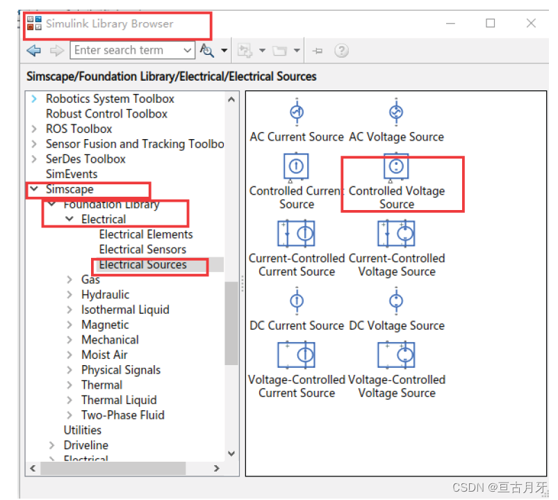Image resolution: width=558 pixels, height=500 pixels.
Task: Go back with the blue left arrow
Action: point(34,51)
